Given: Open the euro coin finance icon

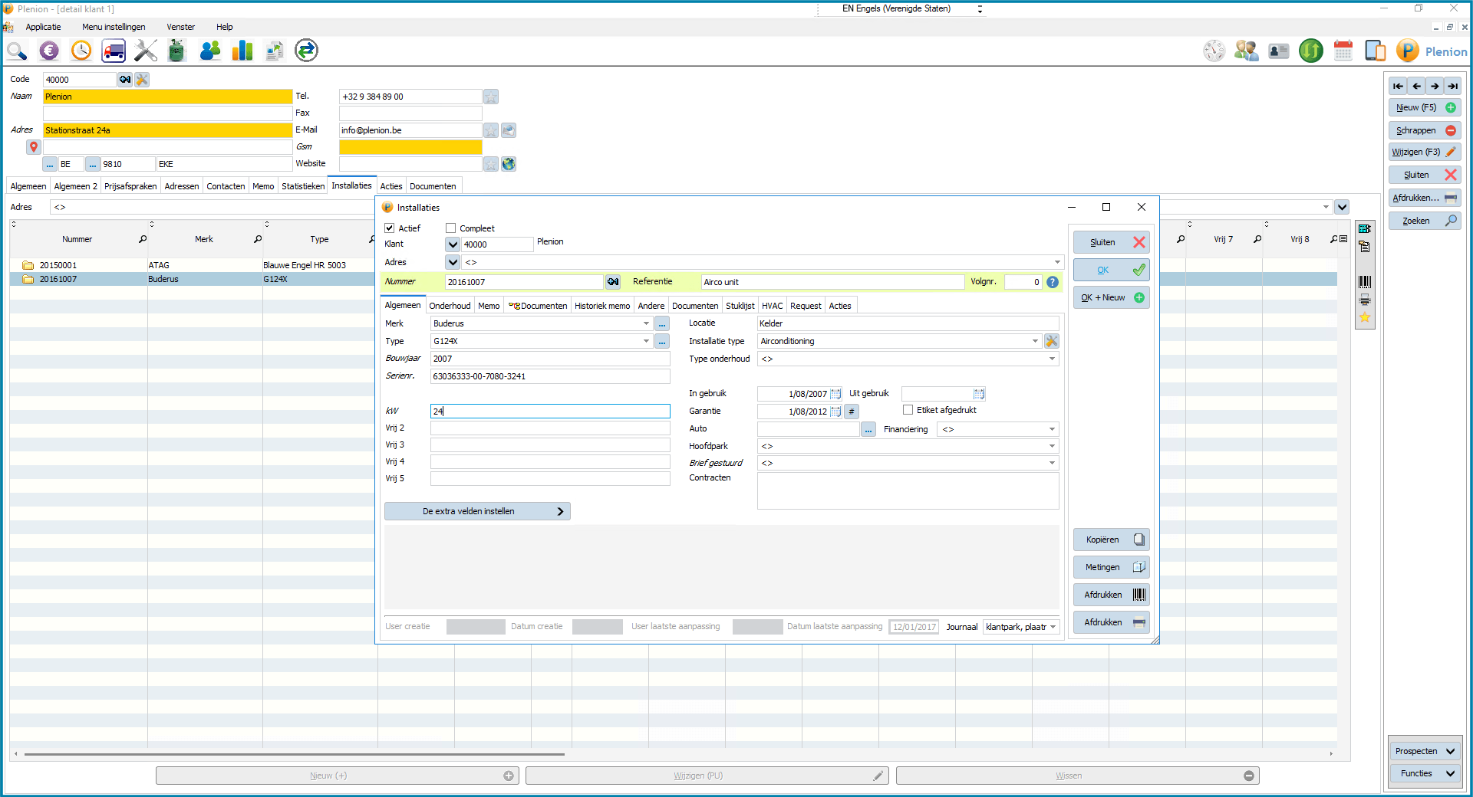Looking at the screenshot, I should tap(49, 51).
